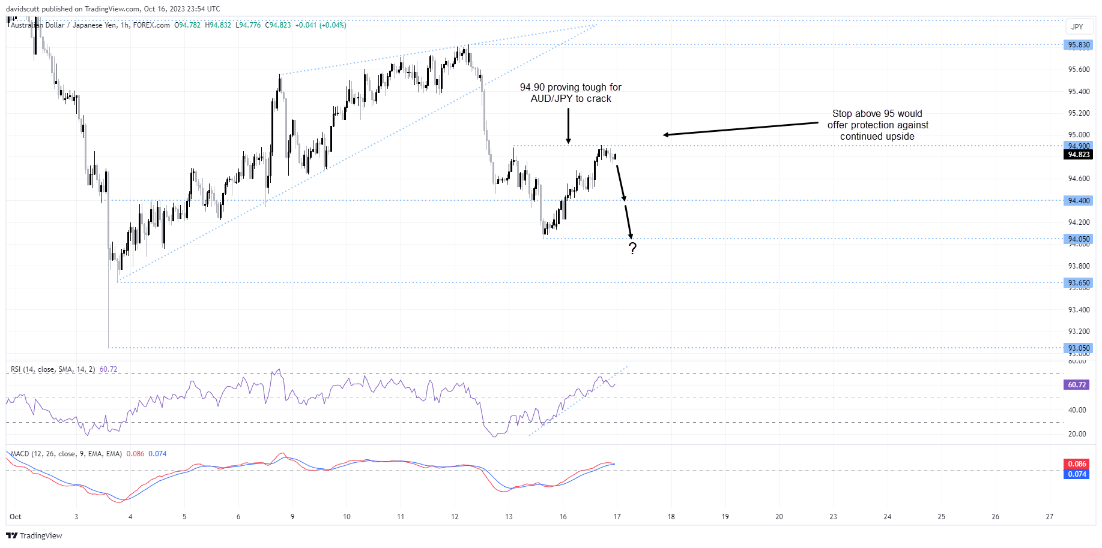Click the RSI 20.00 axis label

pos(1077,434)
